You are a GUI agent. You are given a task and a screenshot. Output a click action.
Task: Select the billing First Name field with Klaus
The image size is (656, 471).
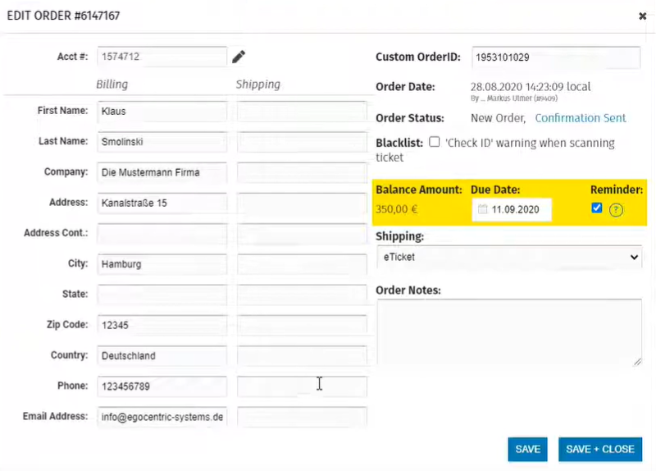coord(162,111)
